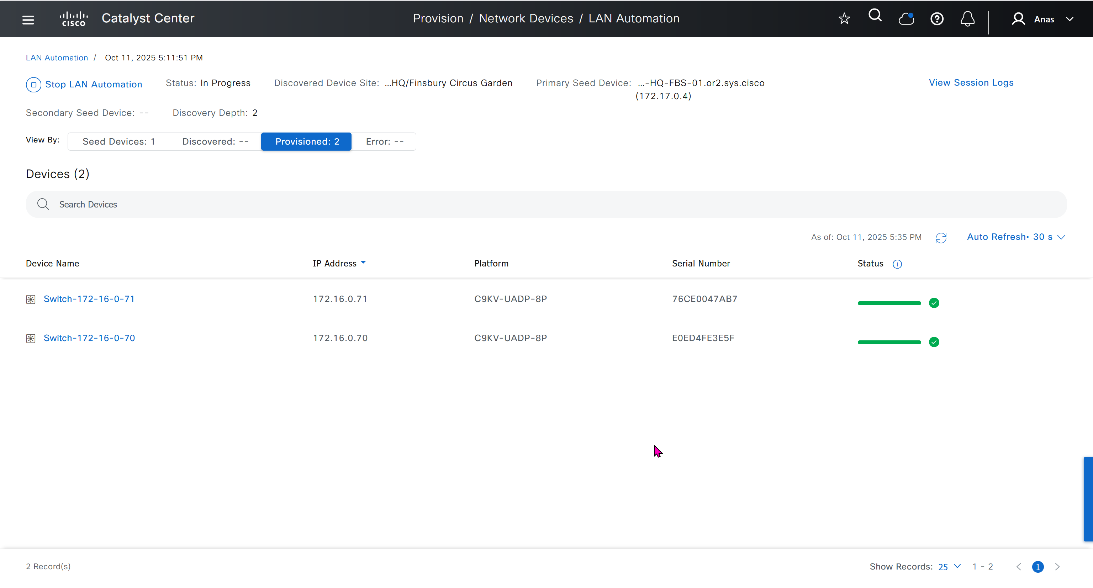Open View Session Logs link
Viewport: 1093px width, 588px height.
[971, 83]
